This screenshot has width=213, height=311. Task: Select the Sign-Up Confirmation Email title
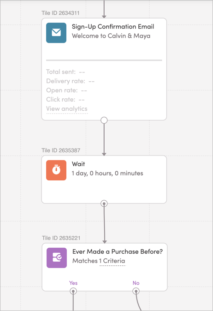tap(113, 27)
